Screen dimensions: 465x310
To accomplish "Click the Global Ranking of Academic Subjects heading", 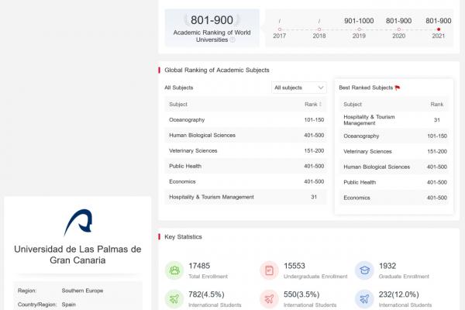I will click(217, 70).
